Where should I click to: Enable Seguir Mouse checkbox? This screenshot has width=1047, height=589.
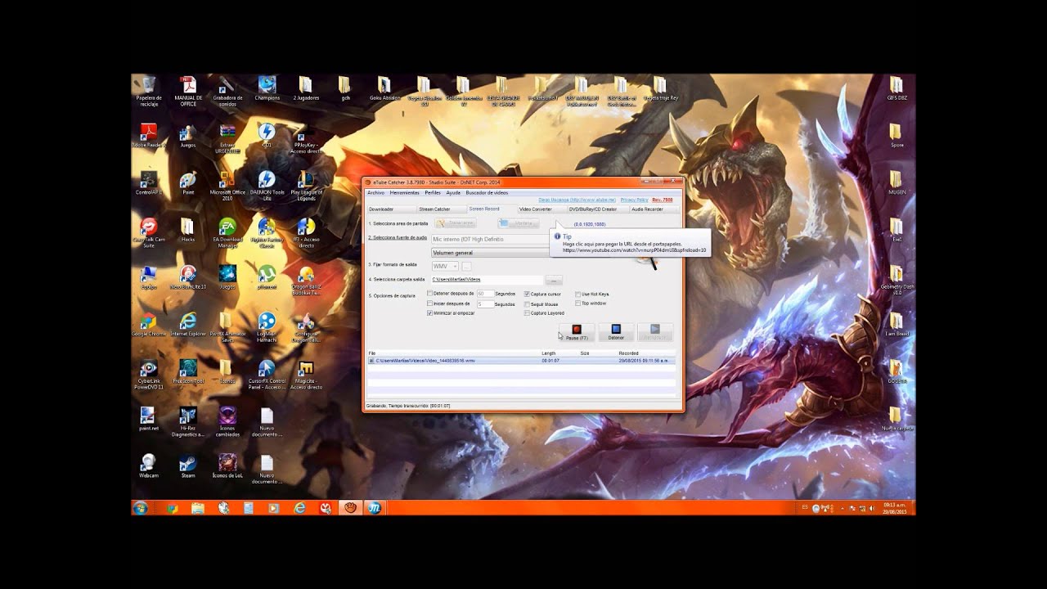click(528, 303)
